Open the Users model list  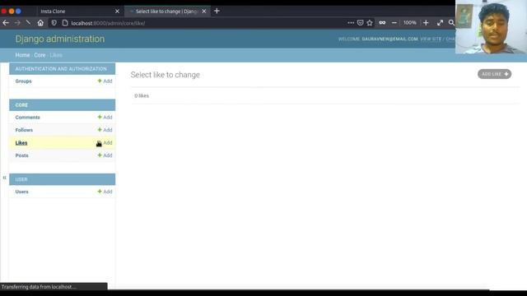(22, 192)
